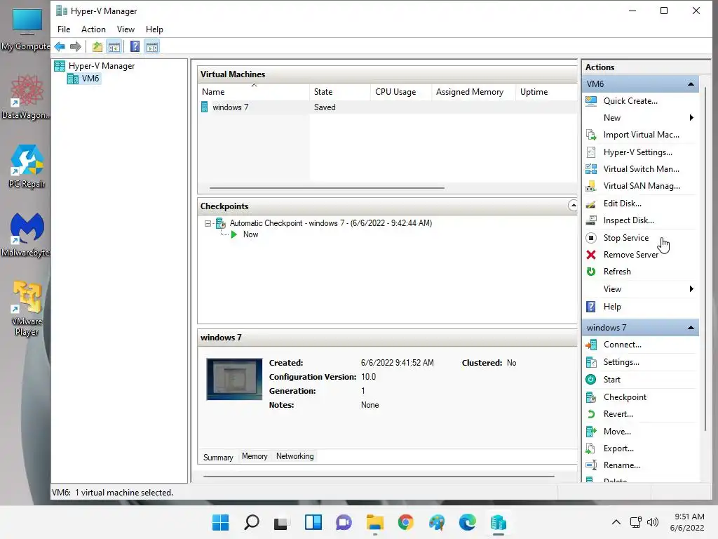Click Move action for windows 7
This screenshot has height=539, width=718.
[617, 432]
